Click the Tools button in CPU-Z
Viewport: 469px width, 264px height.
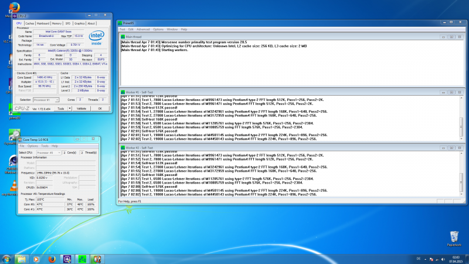[61, 109]
